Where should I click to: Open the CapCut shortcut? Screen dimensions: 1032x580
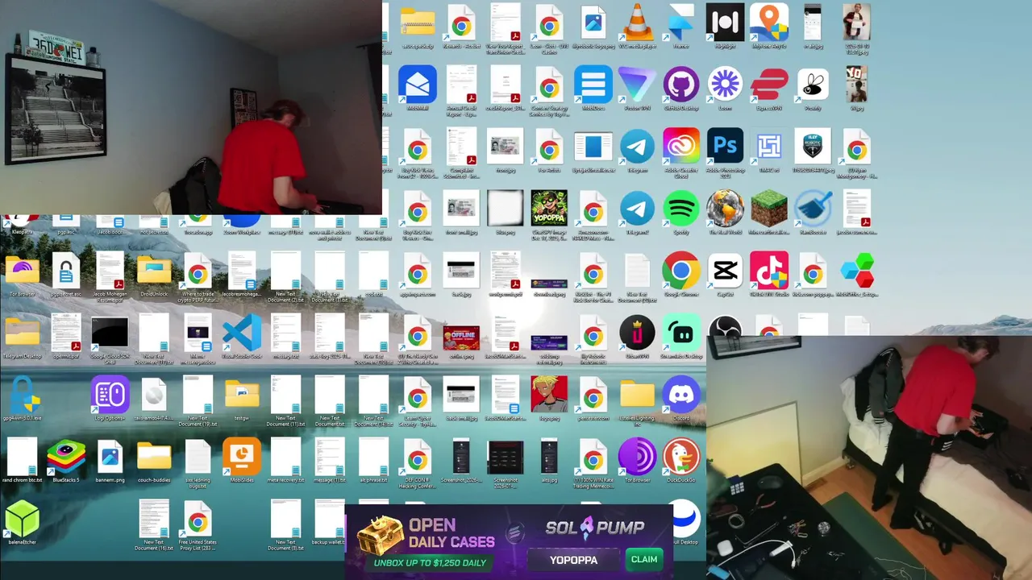point(725,271)
